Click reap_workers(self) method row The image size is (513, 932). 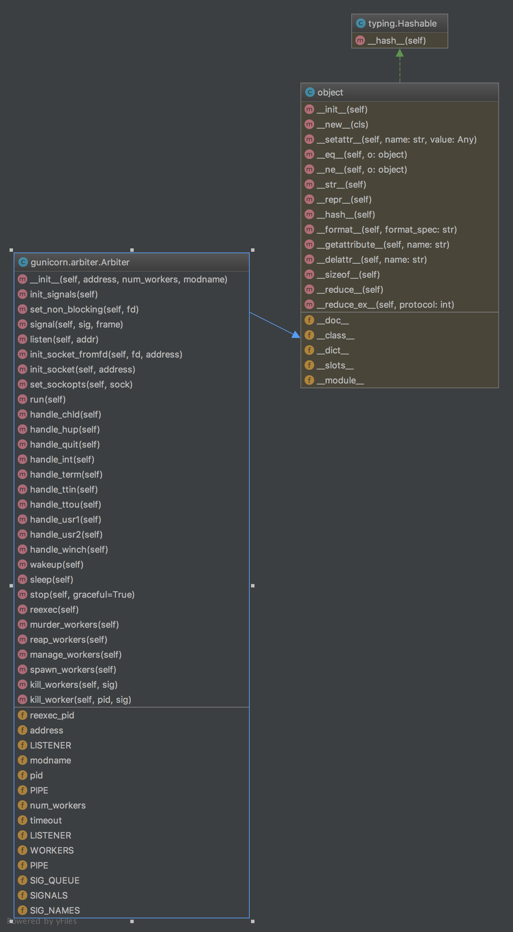coord(132,639)
